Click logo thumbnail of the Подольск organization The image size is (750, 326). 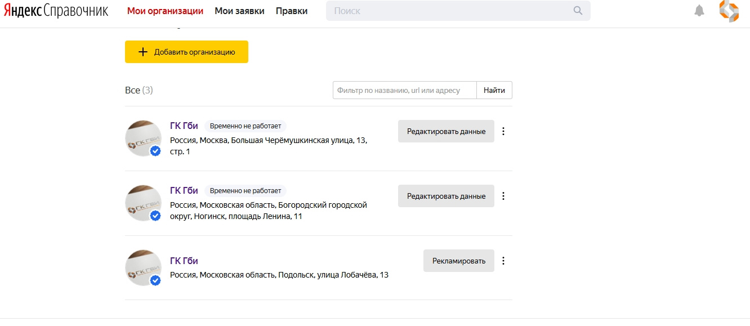(143, 268)
